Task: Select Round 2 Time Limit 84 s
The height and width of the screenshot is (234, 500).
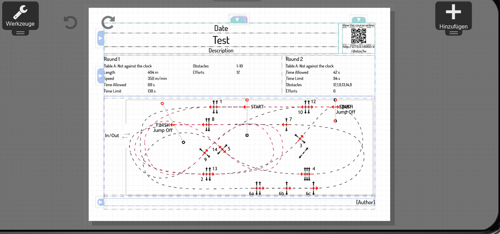Action: [337, 79]
